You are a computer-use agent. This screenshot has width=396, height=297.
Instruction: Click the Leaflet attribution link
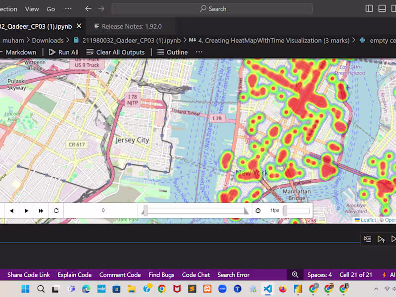(x=368, y=220)
